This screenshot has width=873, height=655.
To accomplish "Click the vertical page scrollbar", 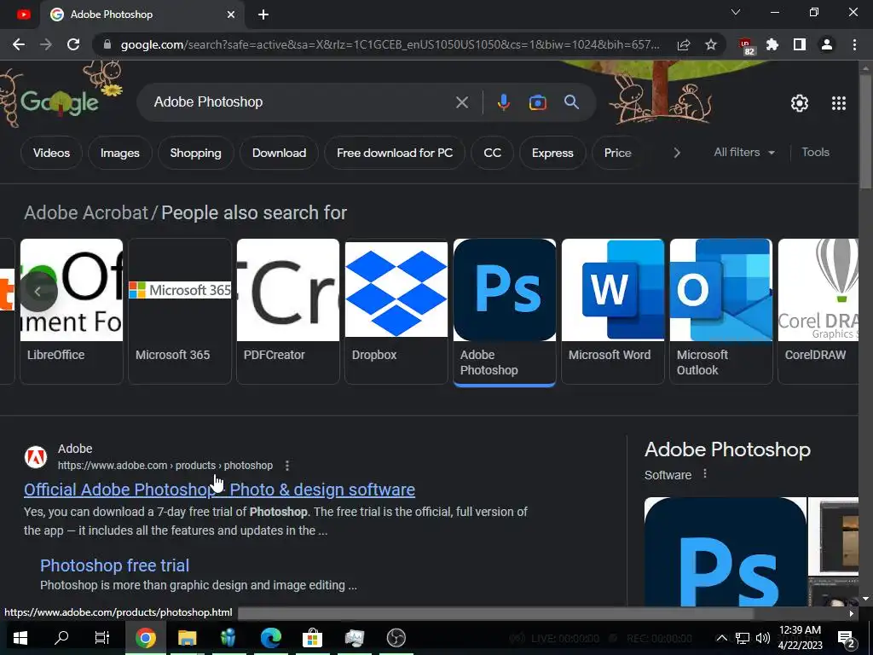I will tap(866, 134).
